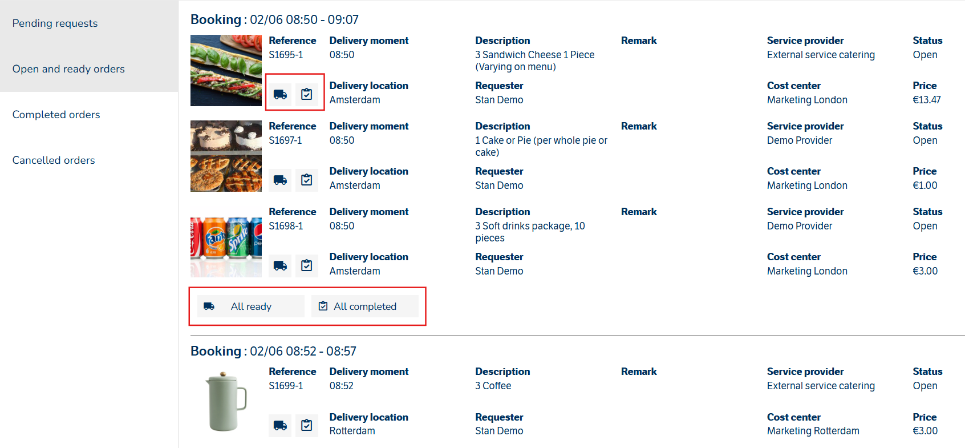Screen dimensions: 965x448
Task: Click the All completed button
Action: click(x=365, y=306)
